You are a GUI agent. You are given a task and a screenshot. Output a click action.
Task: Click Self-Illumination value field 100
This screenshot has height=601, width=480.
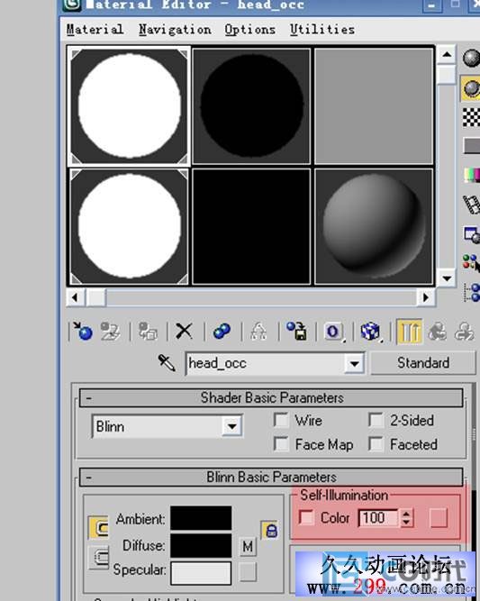379,518
